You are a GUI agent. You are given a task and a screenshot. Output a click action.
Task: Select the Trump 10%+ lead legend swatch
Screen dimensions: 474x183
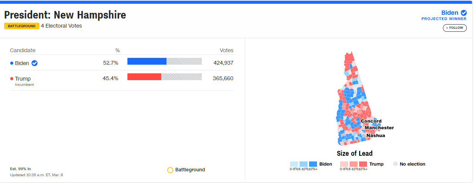363,164
